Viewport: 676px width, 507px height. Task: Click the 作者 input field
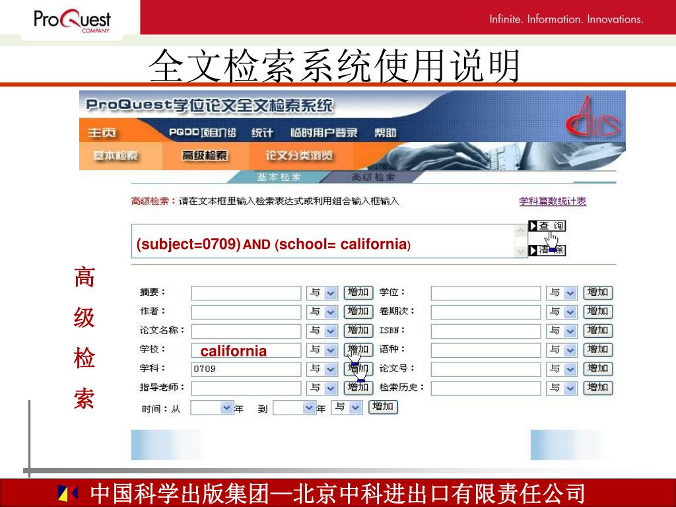point(246,312)
